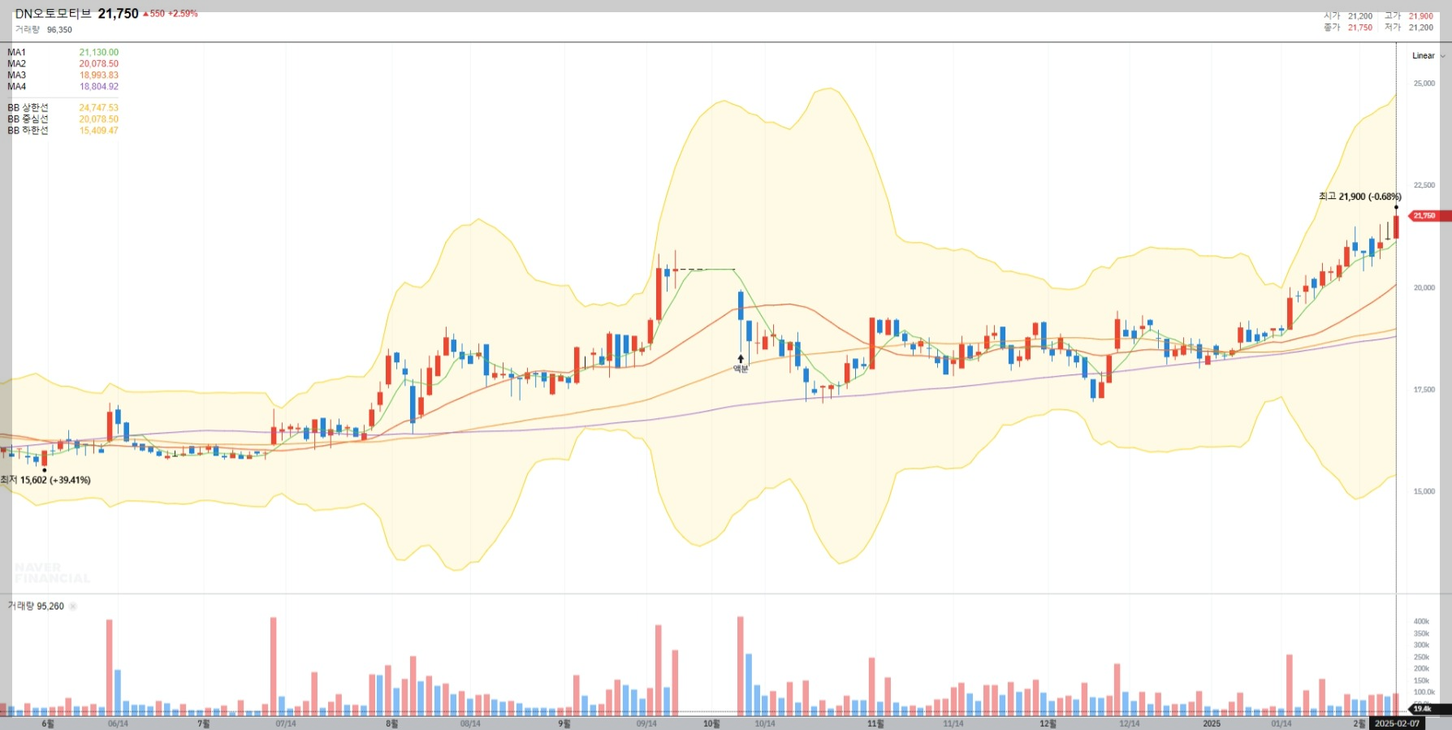Click the 12월 month label
This screenshot has height=730, width=1452.
coord(1048,724)
